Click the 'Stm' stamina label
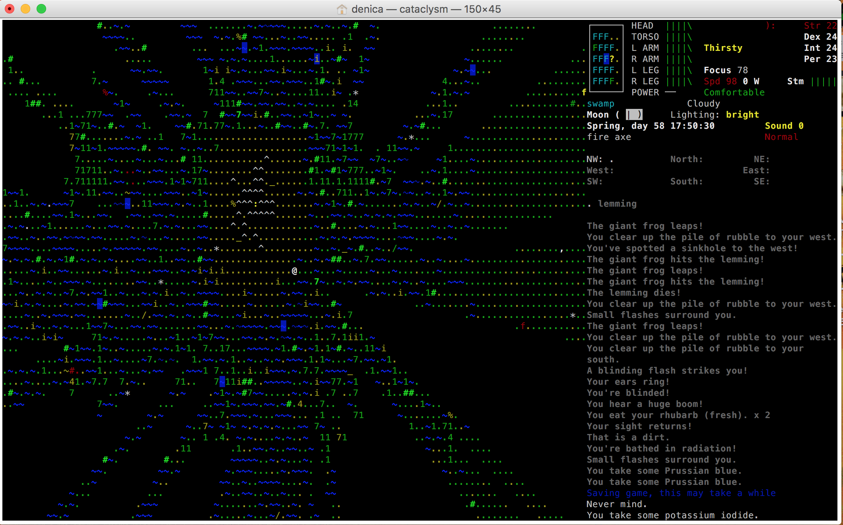This screenshot has height=525, width=843. [795, 81]
